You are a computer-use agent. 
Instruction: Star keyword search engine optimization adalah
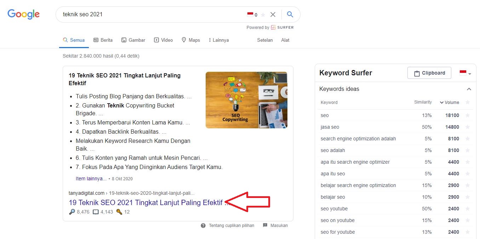[468, 139]
